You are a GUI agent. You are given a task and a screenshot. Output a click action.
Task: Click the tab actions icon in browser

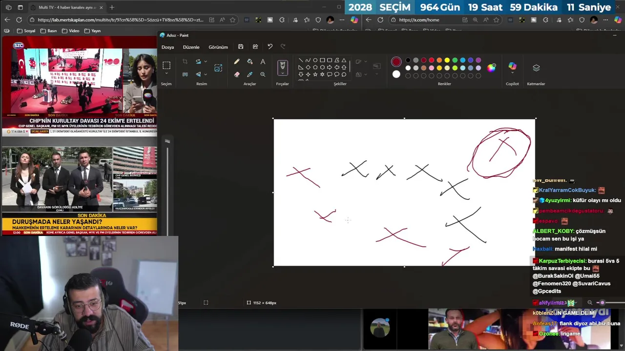[20, 7]
